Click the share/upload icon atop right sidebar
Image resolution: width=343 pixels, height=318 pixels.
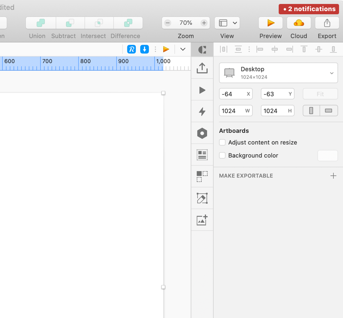tap(202, 68)
